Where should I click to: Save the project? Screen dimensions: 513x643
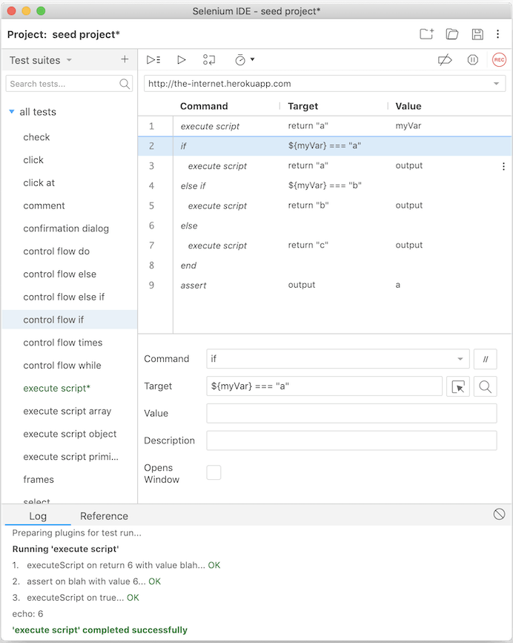click(x=477, y=34)
